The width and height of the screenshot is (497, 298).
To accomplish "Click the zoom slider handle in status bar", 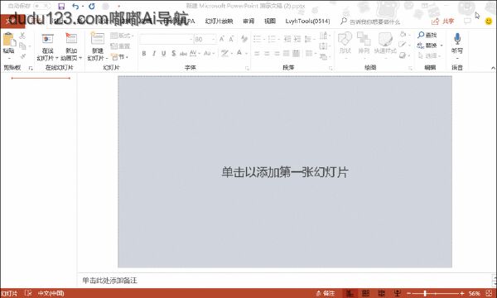I will click(425, 294).
